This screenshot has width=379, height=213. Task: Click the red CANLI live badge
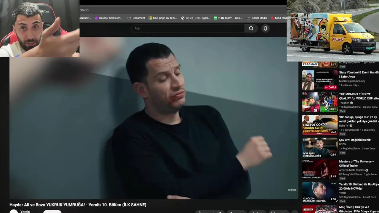(330, 87)
